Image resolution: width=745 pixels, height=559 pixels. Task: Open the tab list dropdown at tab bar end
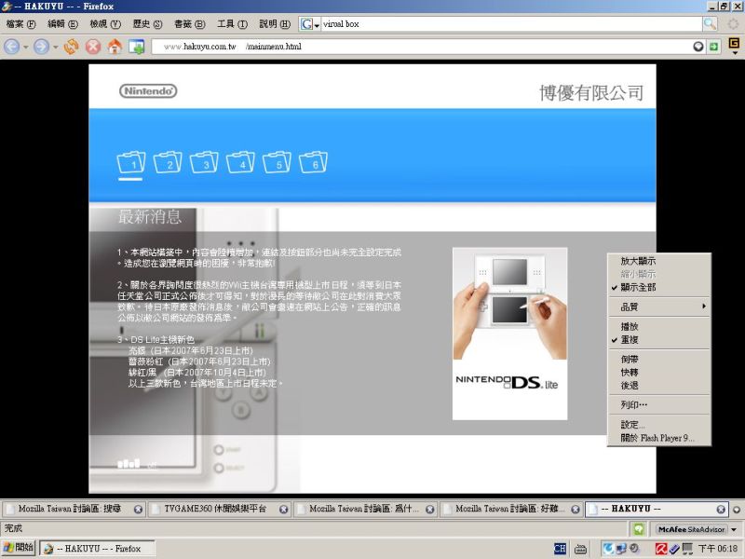point(737,509)
